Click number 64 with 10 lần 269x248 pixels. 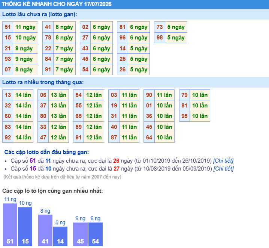[x=149, y=137]
